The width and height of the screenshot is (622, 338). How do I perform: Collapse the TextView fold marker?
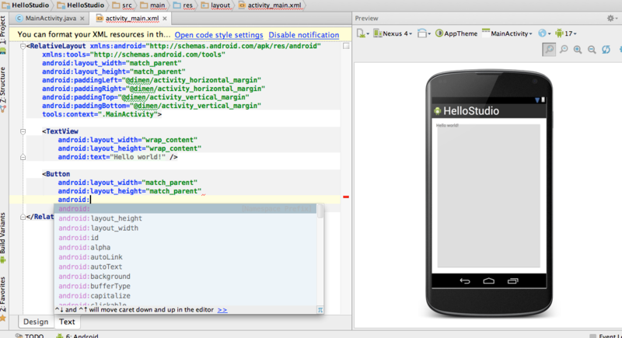click(23, 131)
